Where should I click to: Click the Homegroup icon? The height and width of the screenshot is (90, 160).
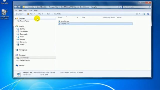point(17,50)
